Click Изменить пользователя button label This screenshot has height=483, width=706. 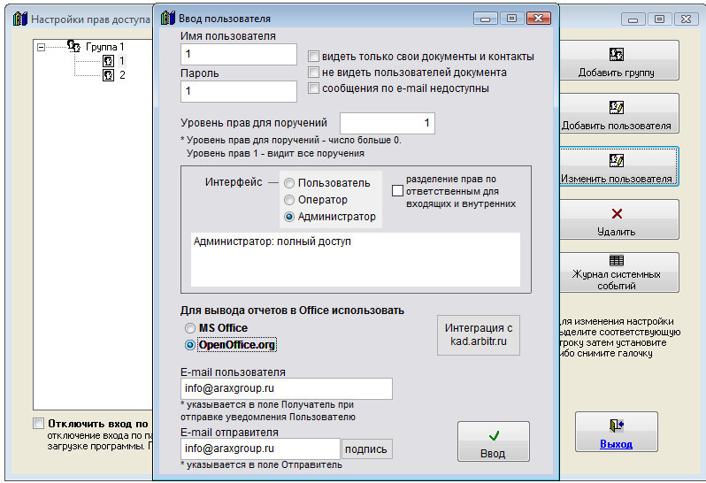click(617, 180)
